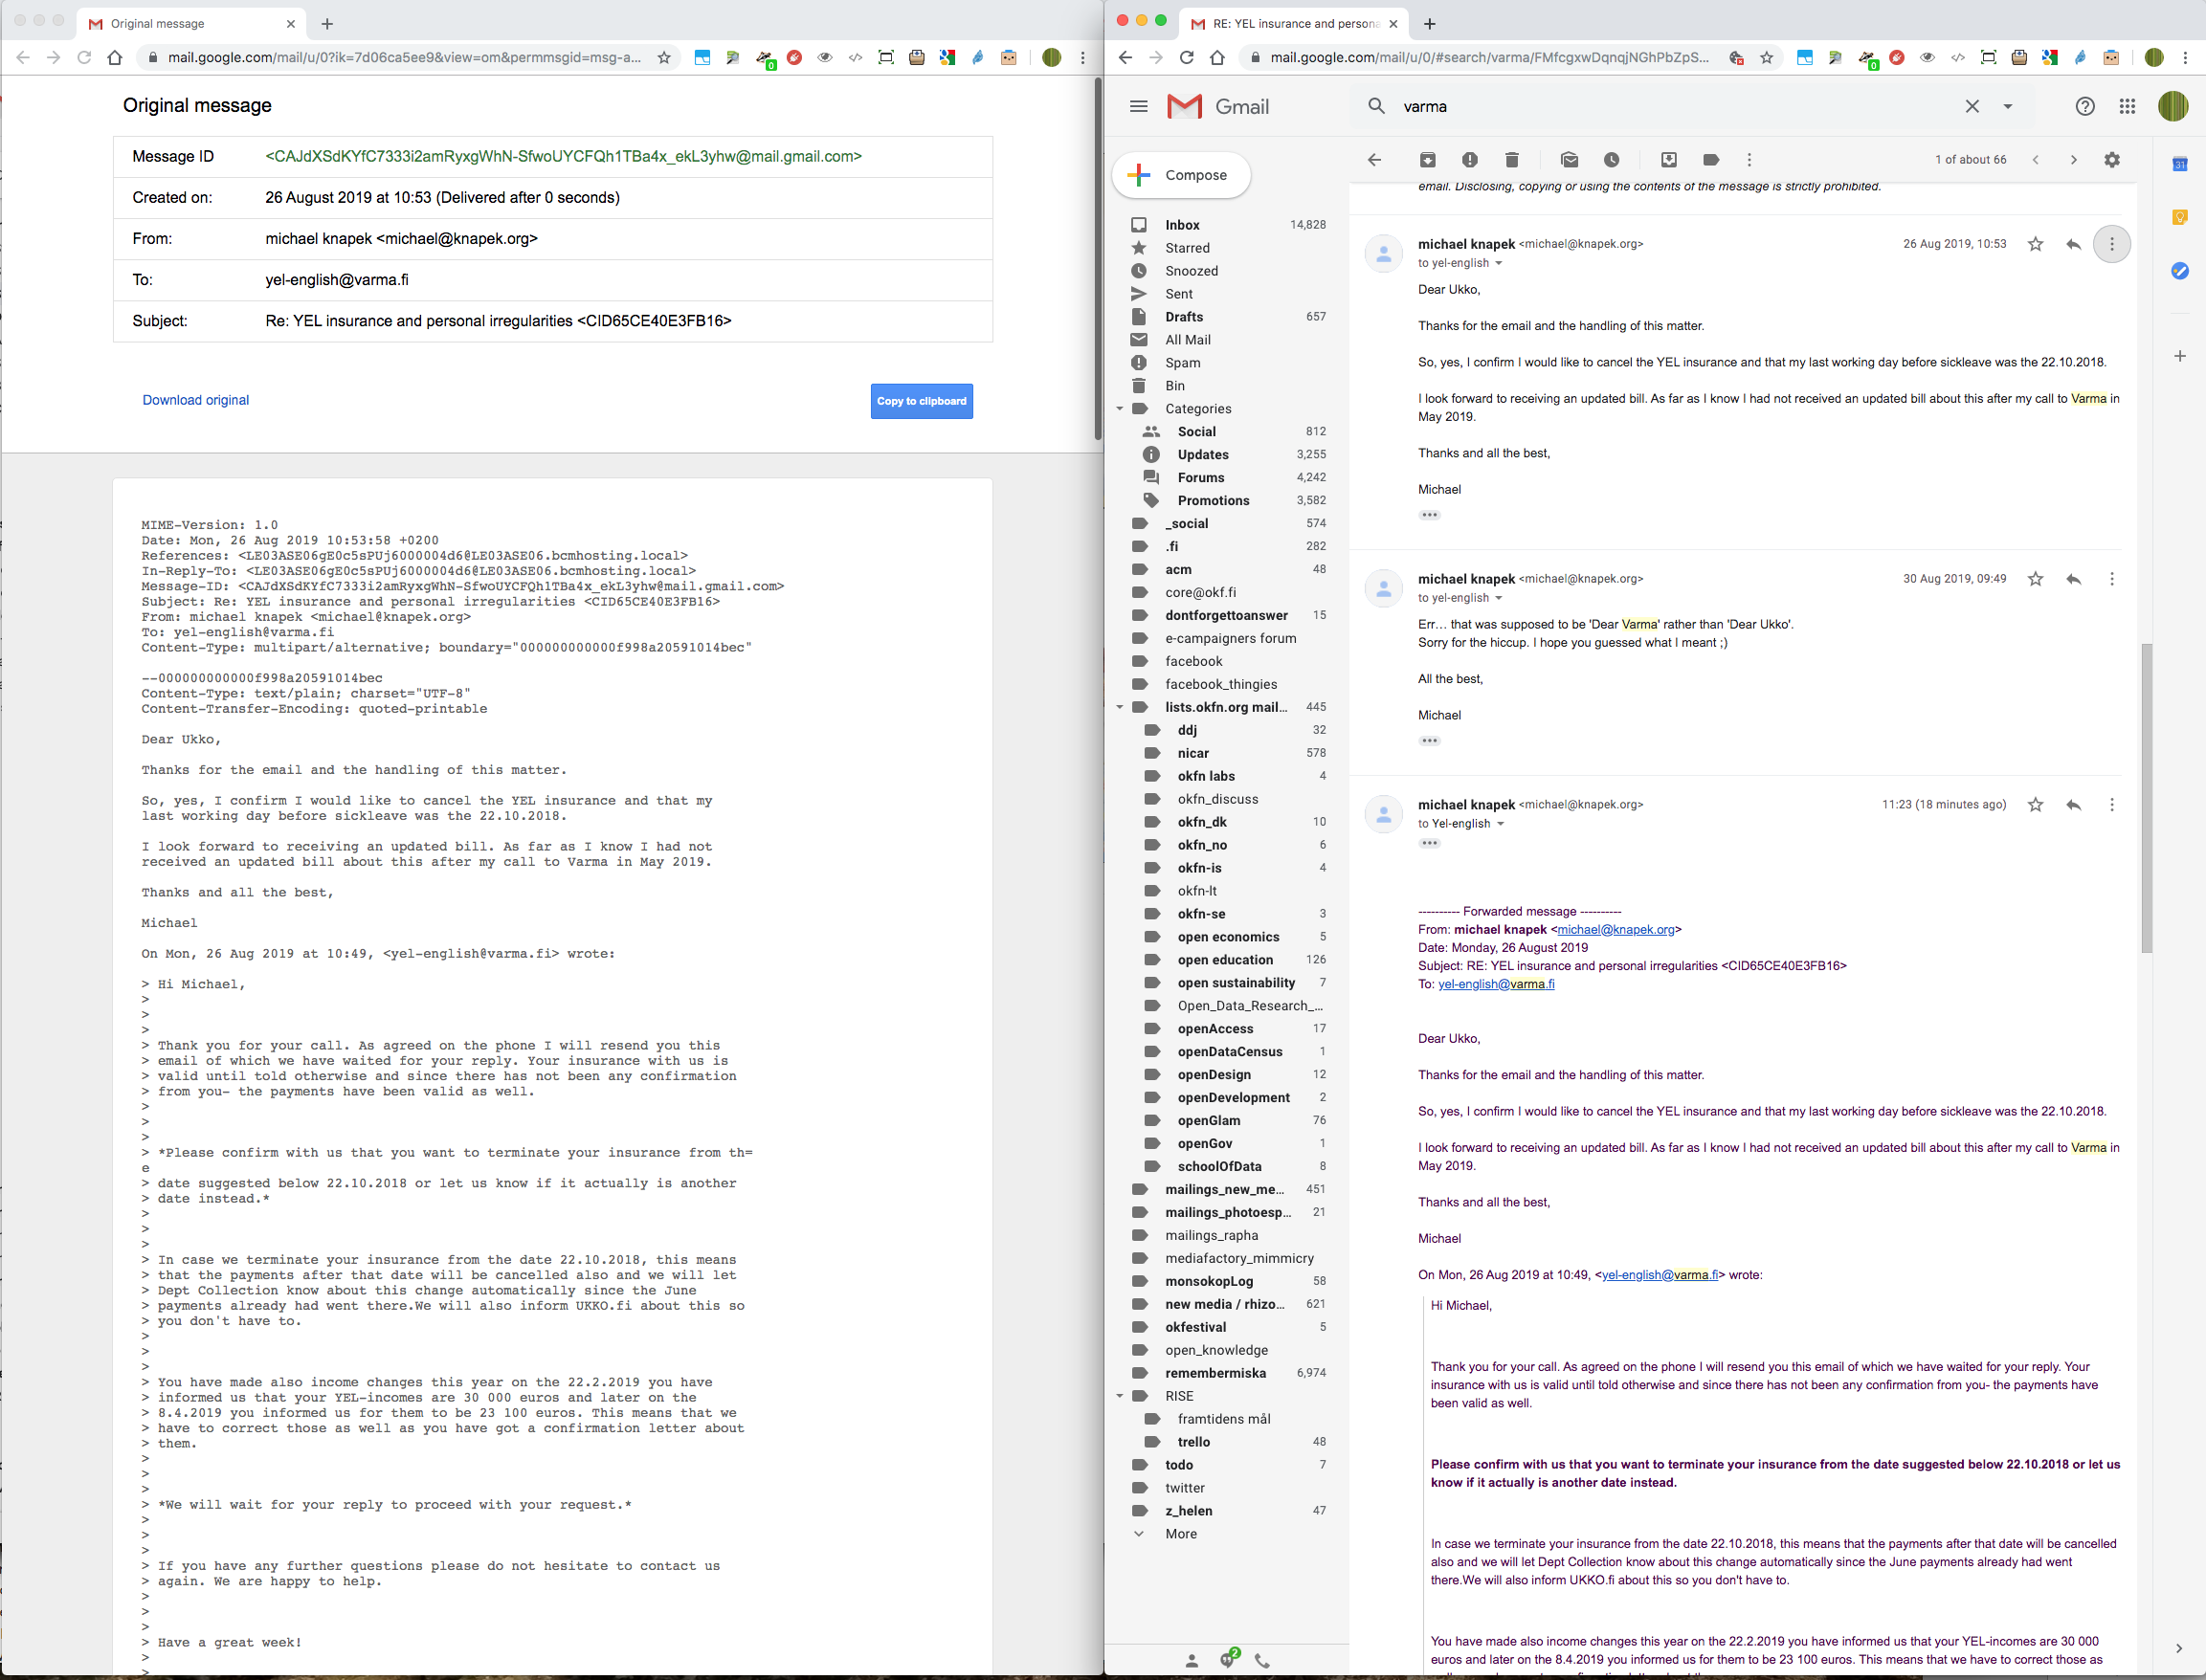2206x1680 pixels.
Task: Show search options dropdown arrow
Action: click(2007, 106)
